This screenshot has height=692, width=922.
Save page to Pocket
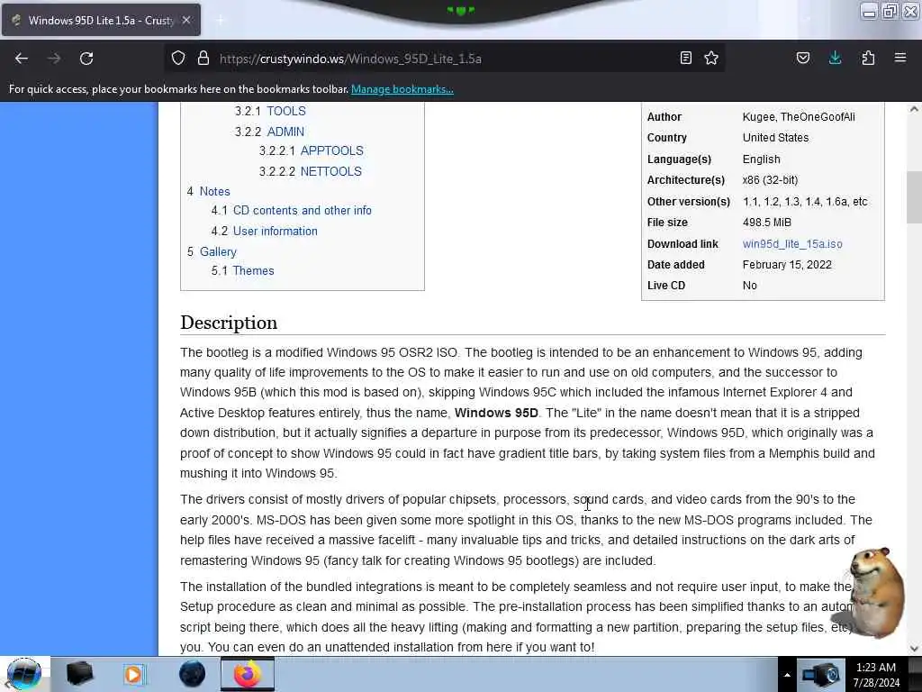point(802,58)
